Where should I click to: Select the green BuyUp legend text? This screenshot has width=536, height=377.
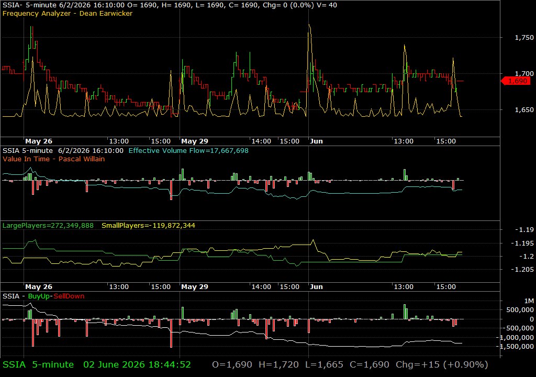click(x=39, y=296)
